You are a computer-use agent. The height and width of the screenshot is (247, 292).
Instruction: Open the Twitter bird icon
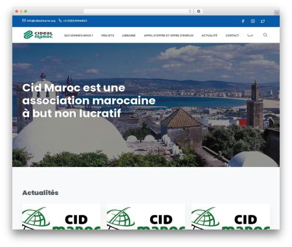pyautogui.click(x=263, y=21)
